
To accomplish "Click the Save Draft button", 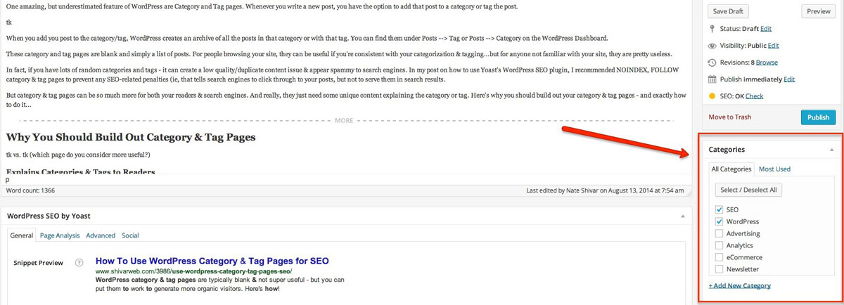I will point(727,11).
